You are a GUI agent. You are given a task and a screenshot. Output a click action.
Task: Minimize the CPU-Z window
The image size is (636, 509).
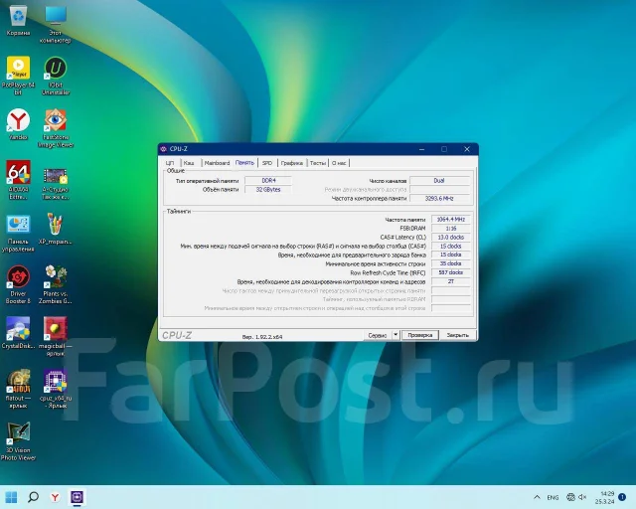click(x=421, y=149)
